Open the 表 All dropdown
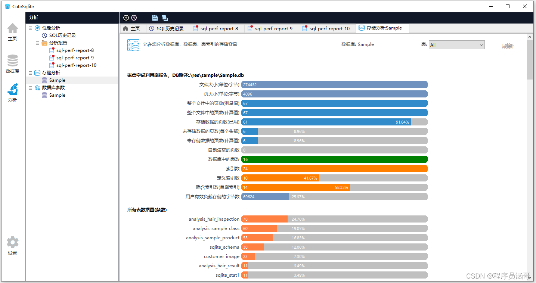This screenshot has width=536, height=283. point(456,45)
